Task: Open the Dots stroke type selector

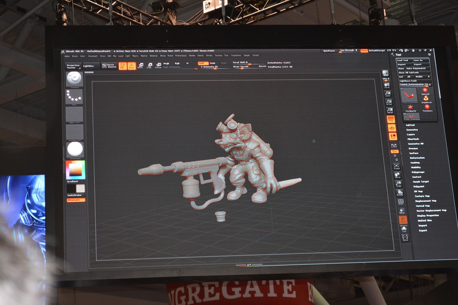Action: click(x=74, y=96)
